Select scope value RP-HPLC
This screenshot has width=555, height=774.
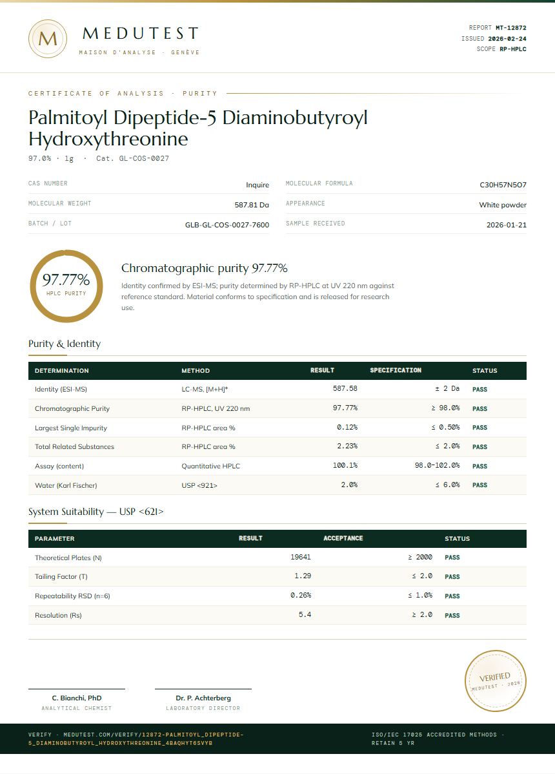(512, 49)
